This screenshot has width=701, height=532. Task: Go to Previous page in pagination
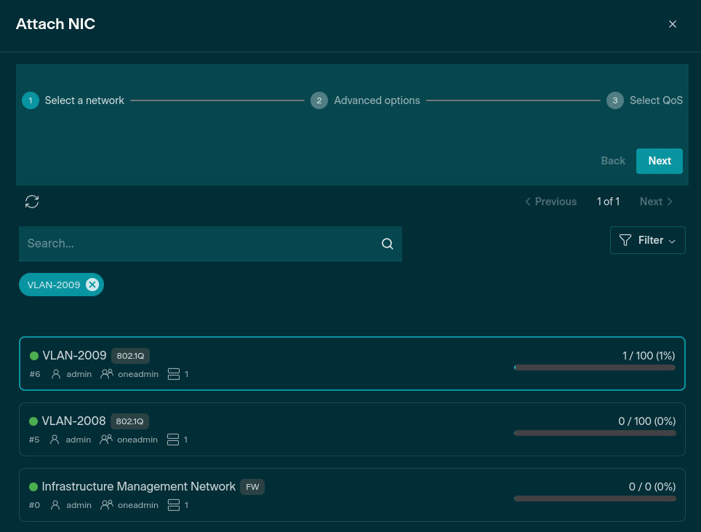tap(550, 202)
